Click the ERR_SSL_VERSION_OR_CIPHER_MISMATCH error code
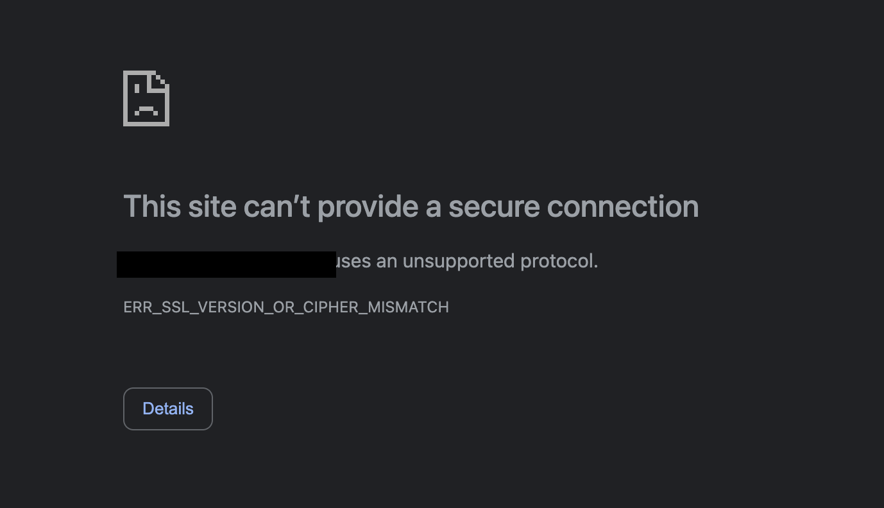 click(x=286, y=307)
